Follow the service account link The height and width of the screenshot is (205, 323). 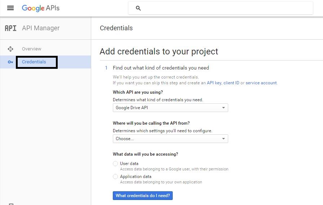tap(261, 83)
